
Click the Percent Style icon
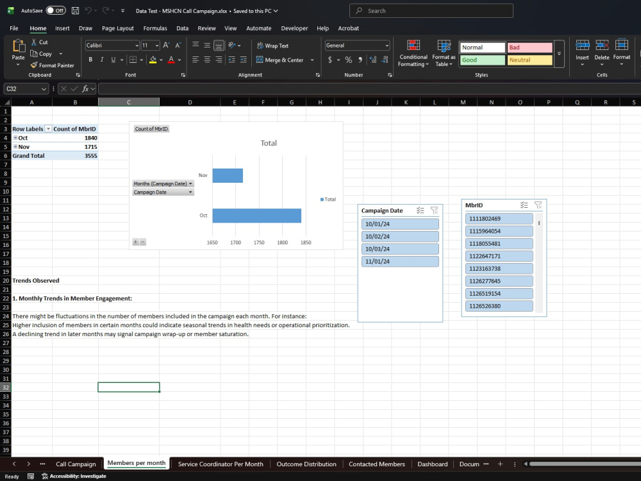click(348, 60)
